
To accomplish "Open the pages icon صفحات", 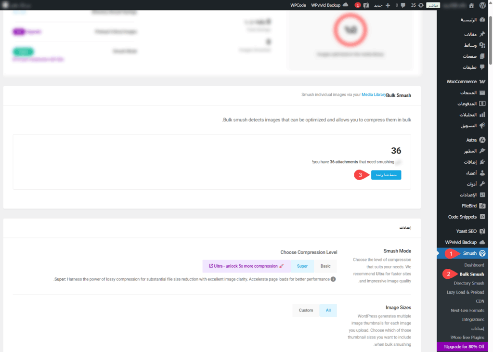I will (x=482, y=56).
